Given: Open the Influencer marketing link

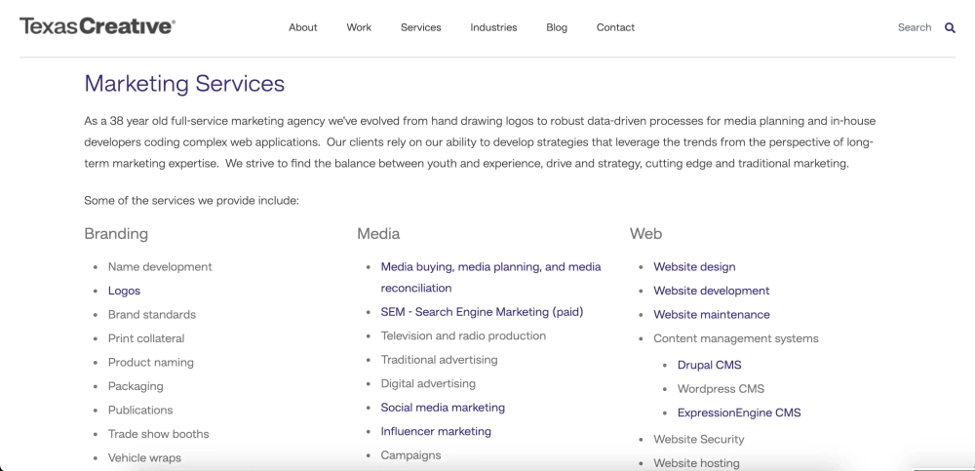Looking at the screenshot, I should pyautogui.click(x=436, y=431).
